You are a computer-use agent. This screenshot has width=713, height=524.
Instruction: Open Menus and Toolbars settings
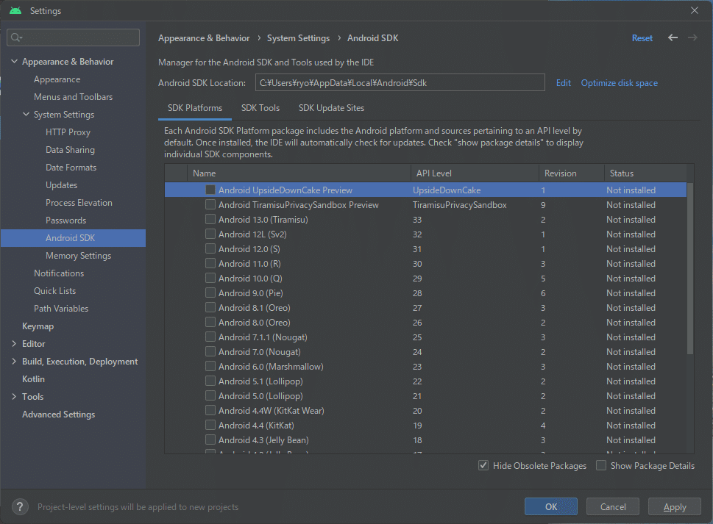(73, 97)
